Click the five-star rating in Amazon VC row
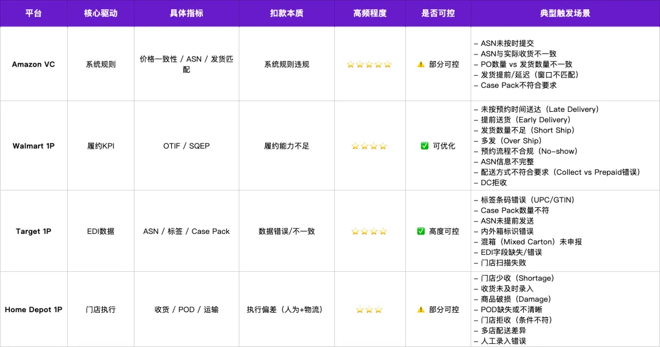Screen dimensions: 660x347 coord(369,64)
